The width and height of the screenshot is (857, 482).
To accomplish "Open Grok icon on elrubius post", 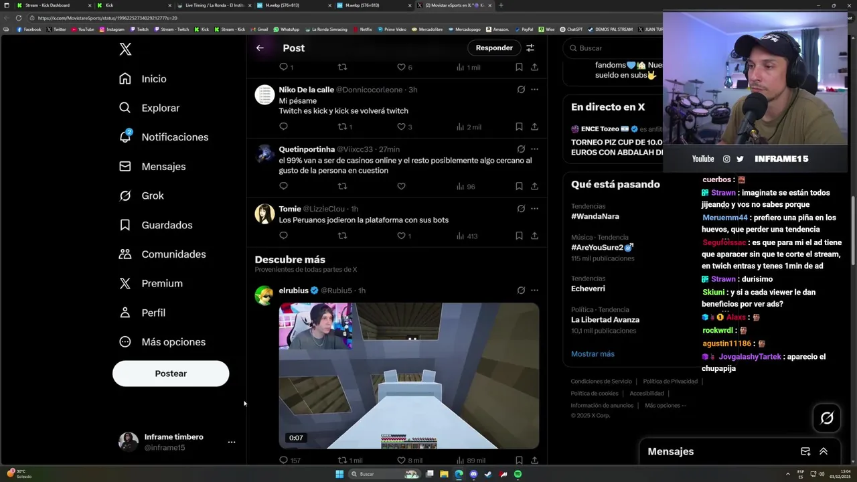I will pos(521,290).
